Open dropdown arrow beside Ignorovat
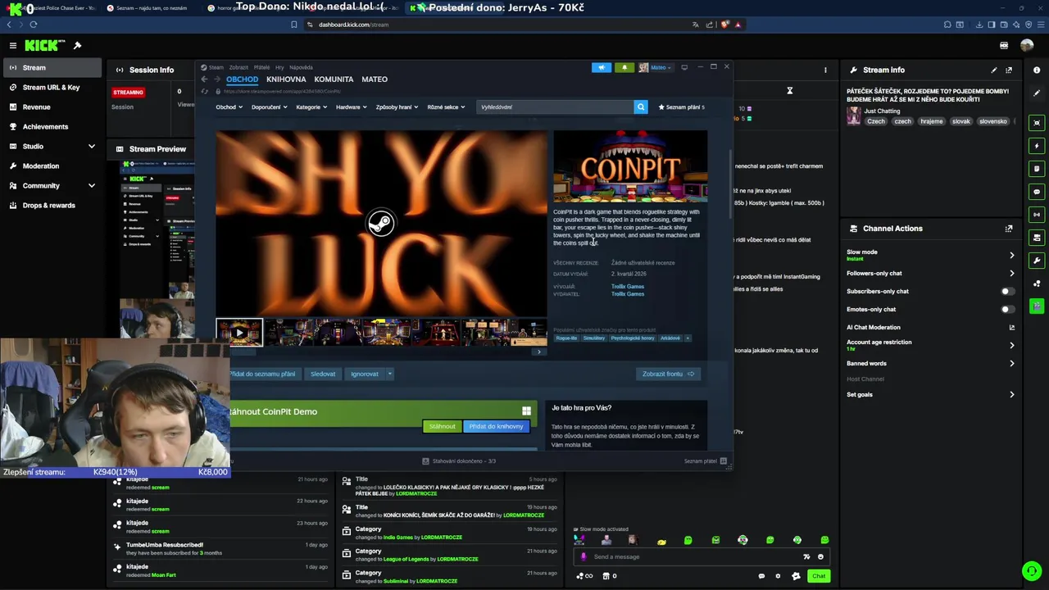The image size is (1049, 590). point(390,374)
